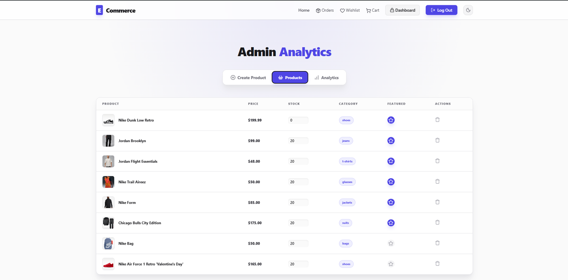Open the Create Product tab
The height and width of the screenshot is (280, 568).
pyautogui.click(x=248, y=78)
